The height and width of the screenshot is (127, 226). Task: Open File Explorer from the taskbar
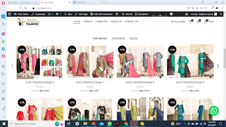[85, 124]
